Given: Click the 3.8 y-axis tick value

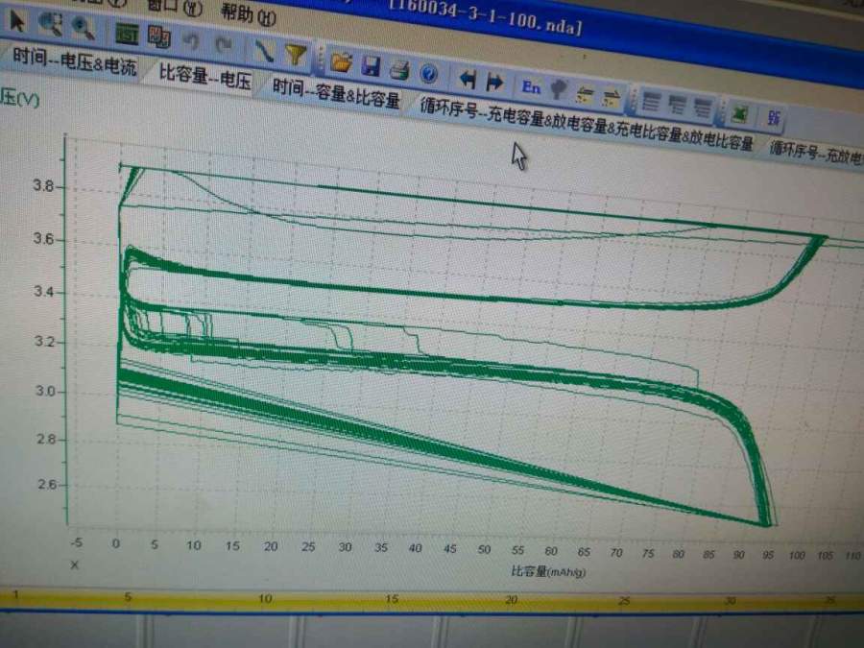Looking at the screenshot, I should [x=43, y=185].
